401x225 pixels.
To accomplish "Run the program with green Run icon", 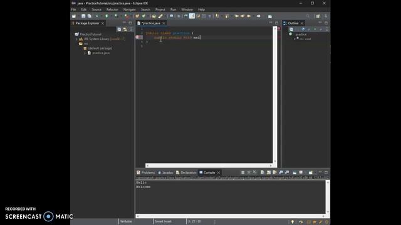I will [x=107, y=16].
